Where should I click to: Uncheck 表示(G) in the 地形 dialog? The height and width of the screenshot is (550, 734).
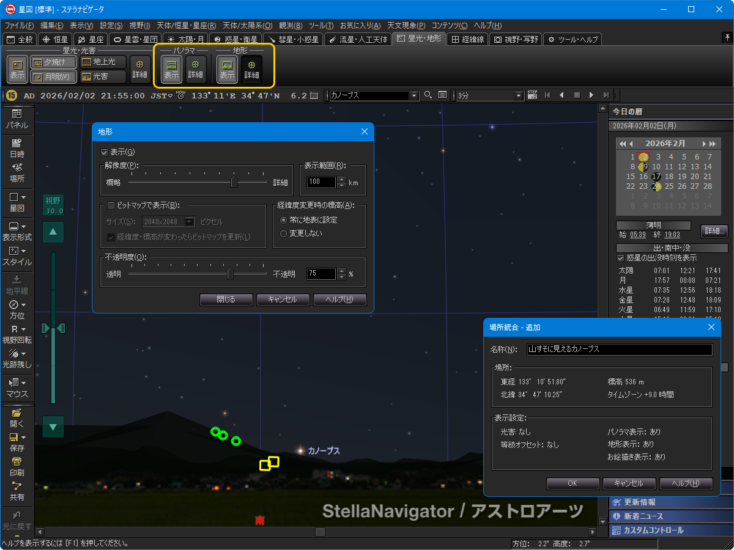(104, 152)
